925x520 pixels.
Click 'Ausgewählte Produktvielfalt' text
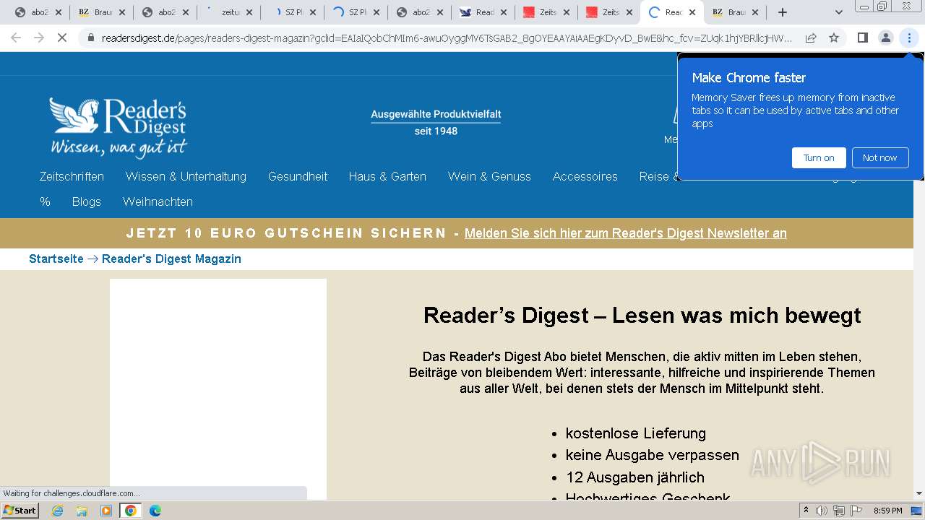click(436, 114)
